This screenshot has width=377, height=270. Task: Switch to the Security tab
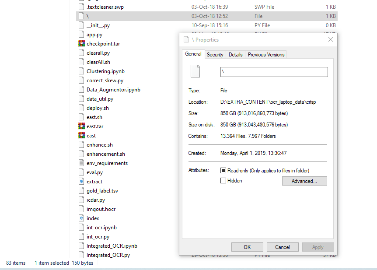[x=215, y=55]
